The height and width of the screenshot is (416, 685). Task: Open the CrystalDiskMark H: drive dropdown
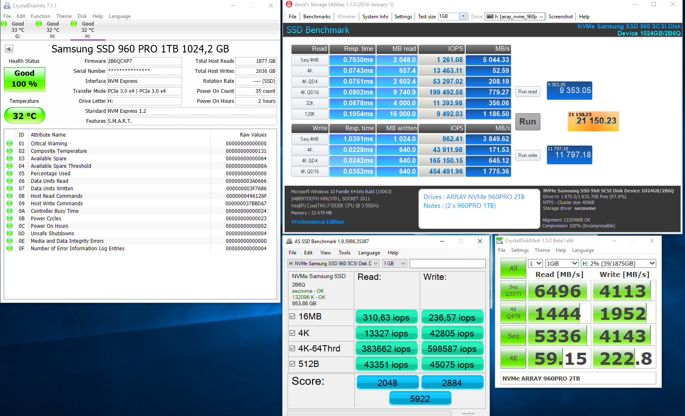618,264
